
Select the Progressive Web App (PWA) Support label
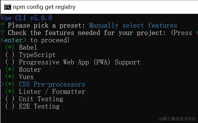tap(80, 62)
